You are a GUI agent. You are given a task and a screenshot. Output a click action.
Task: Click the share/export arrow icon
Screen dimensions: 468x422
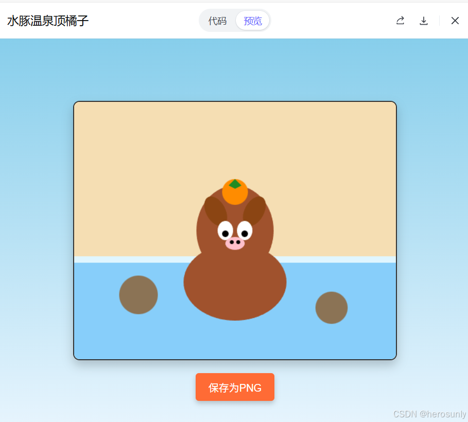click(400, 21)
